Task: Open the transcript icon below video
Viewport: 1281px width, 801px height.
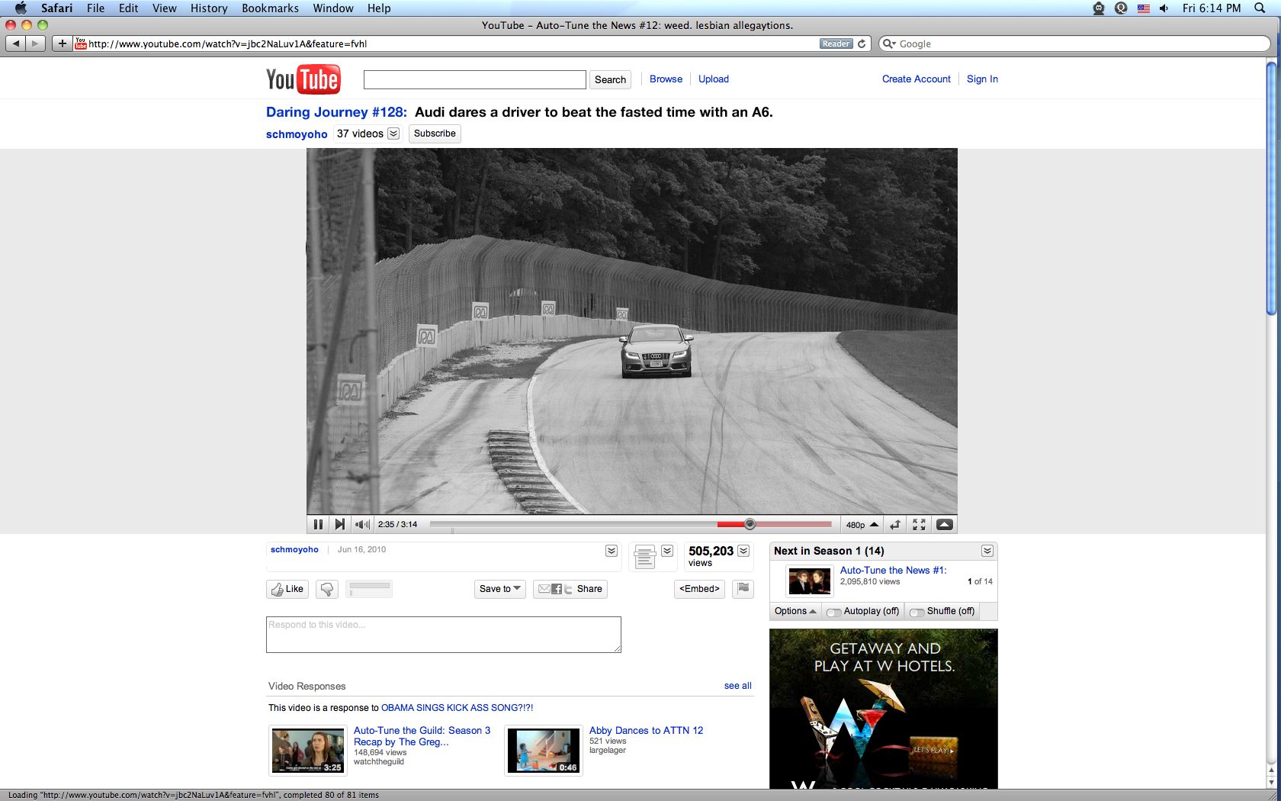Action: [x=645, y=556]
